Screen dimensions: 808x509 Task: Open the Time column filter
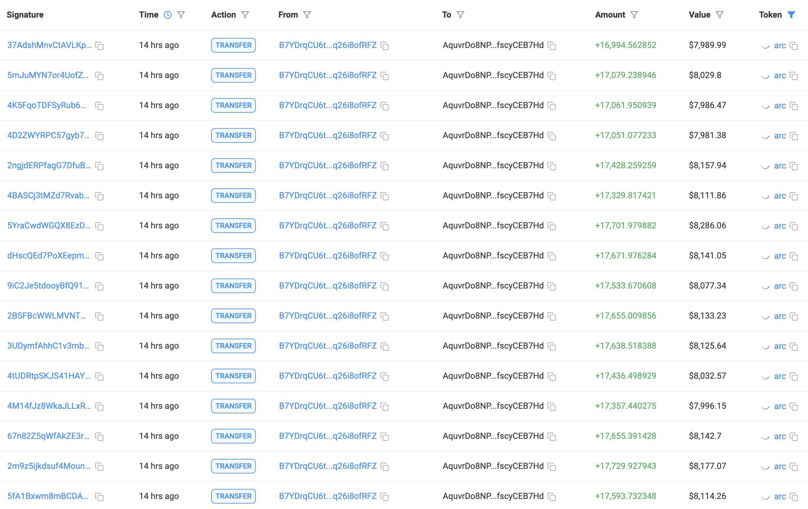(181, 15)
